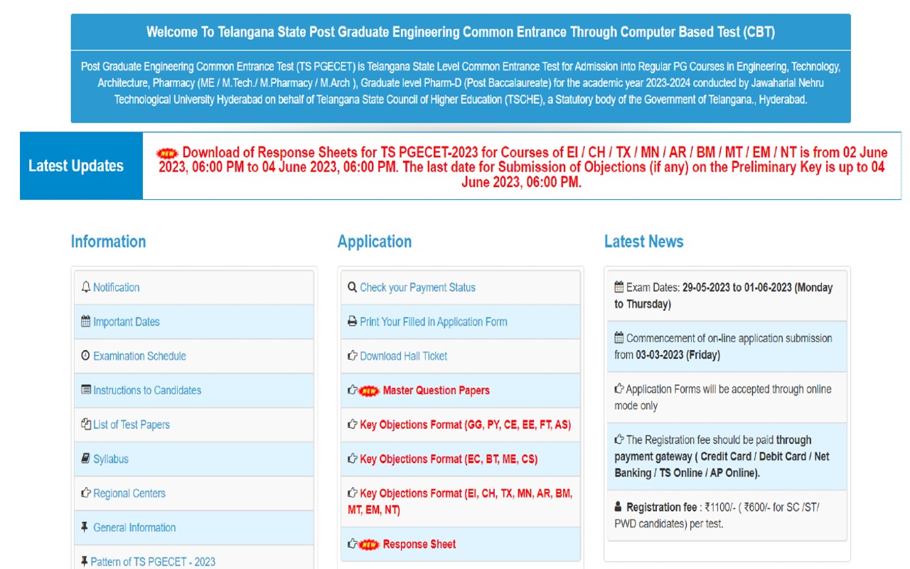The height and width of the screenshot is (569, 910).
Task: Open Key Objections Format for GG, PY, CE
Action: (465, 425)
